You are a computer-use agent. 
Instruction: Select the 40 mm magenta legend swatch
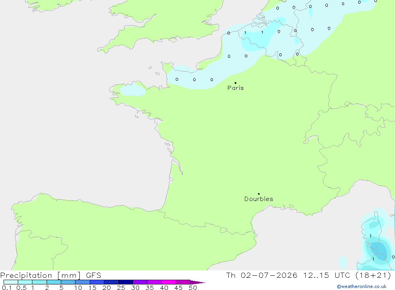(169, 282)
